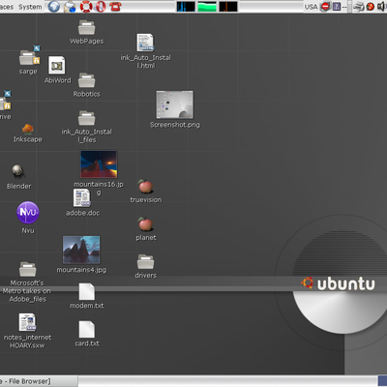Click the red telephone launcher icon
387x387 pixels.
115,7
